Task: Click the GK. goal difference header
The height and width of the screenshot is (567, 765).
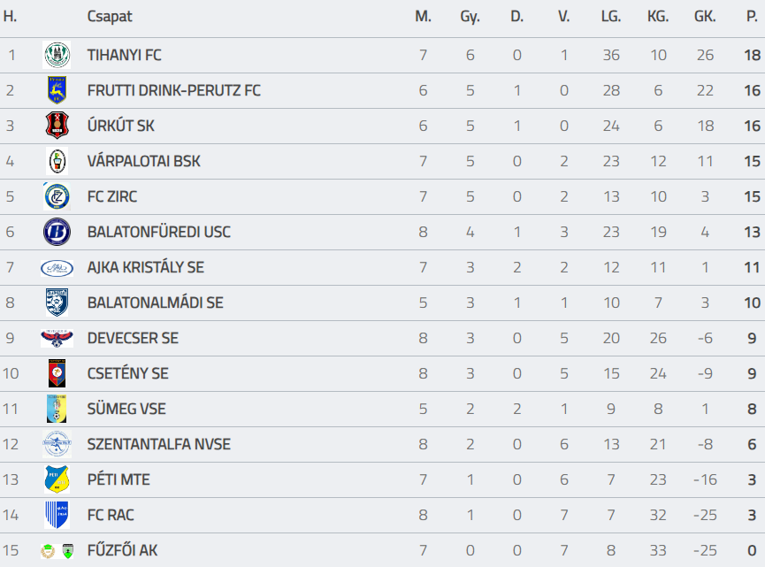Action: point(705,17)
